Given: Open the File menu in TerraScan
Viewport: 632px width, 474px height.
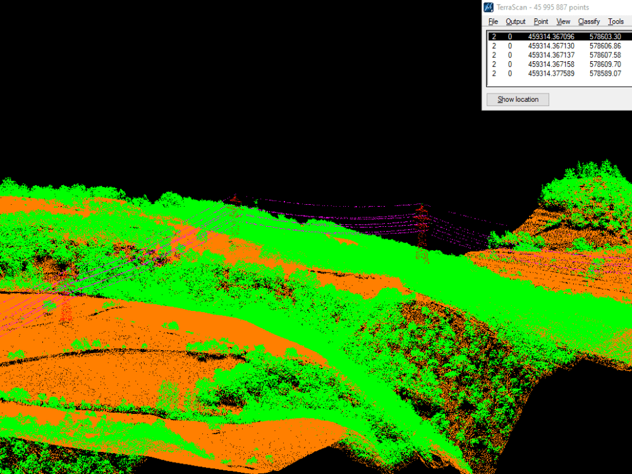Looking at the screenshot, I should (492, 21).
